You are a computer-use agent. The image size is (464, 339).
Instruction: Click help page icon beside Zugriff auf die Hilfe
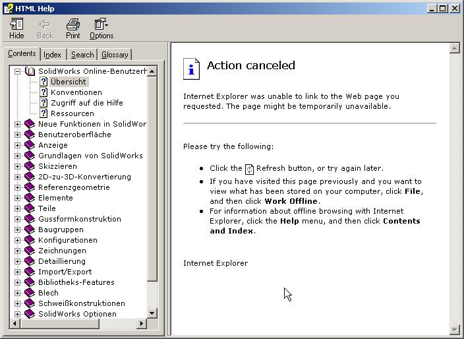[x=43, y=103]
